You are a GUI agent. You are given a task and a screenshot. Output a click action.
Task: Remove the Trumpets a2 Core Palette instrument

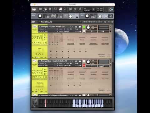click(x=110, y=25)
